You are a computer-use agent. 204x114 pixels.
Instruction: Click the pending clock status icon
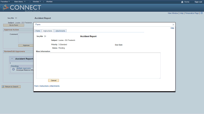pos(13,69)
